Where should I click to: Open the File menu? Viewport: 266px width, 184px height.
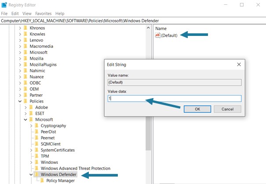(x=4, y=14)
